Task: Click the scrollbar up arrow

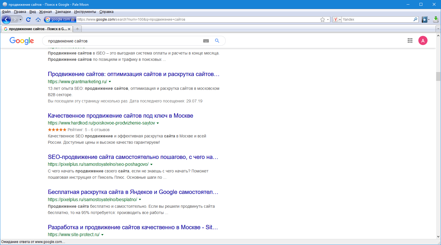Action: pyautogui.click(x=438, y=36)
